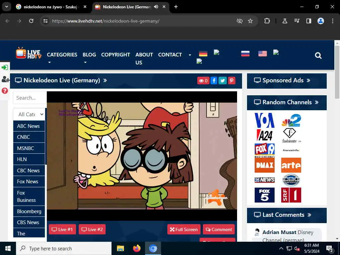Reload the page
Viewport: 340px width, 255px height.
click(x=31, y=21)
